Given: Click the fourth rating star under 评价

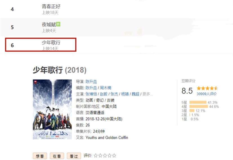Looking at the screenshot, I should pyautogui.click(x=109, y=156).
